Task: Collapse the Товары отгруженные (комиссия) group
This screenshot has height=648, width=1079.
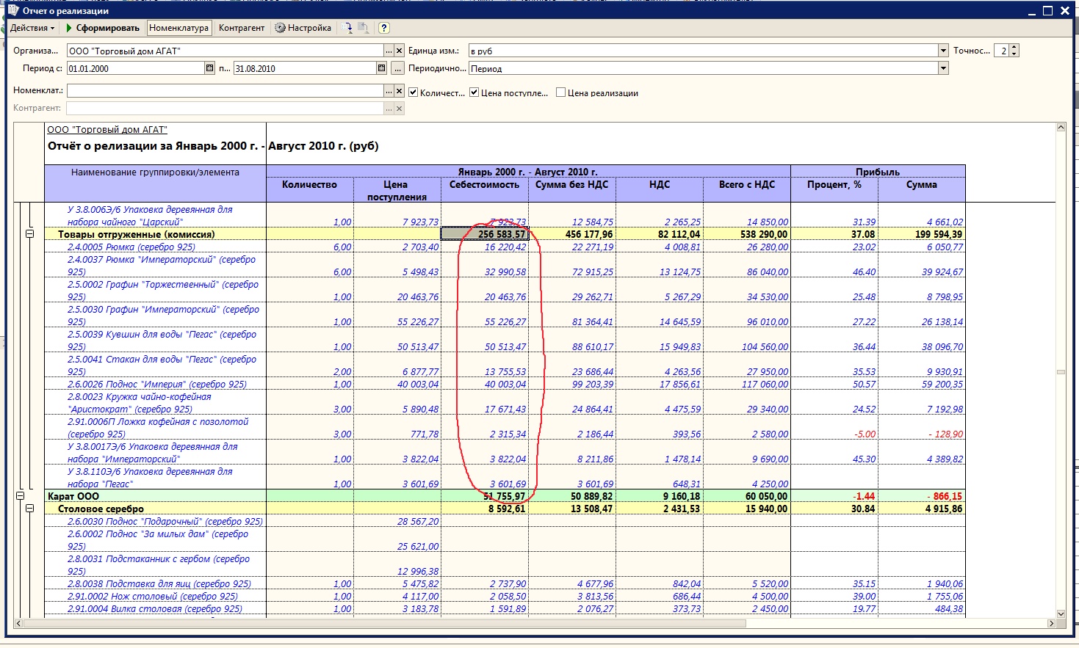Action: pyautogui.click(x=30, y=234)
